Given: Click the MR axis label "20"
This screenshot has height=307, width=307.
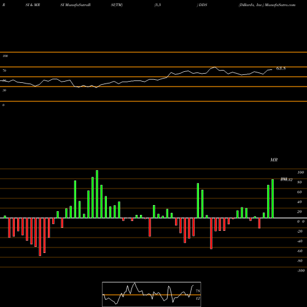Looking at the screenshot, I should click(x=299, y=212).
